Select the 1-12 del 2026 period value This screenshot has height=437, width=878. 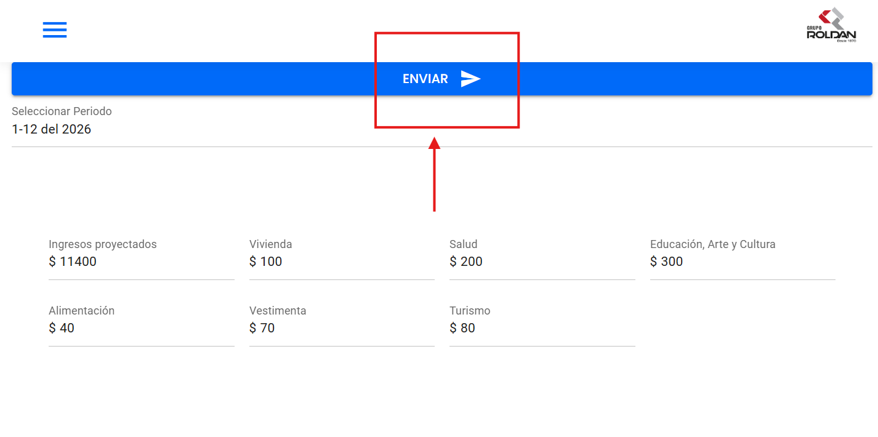click(52, 129)
